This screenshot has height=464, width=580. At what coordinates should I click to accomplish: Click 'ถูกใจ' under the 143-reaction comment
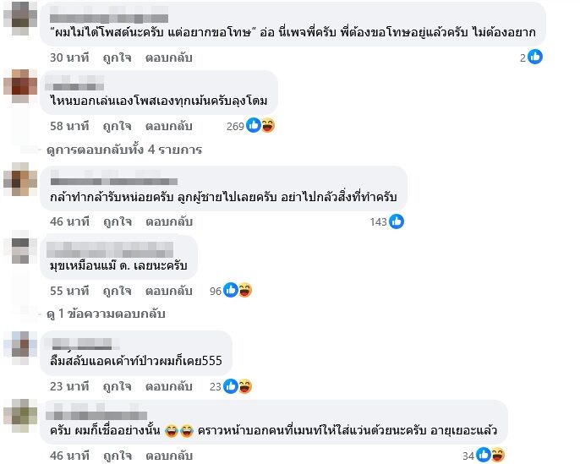117,221
